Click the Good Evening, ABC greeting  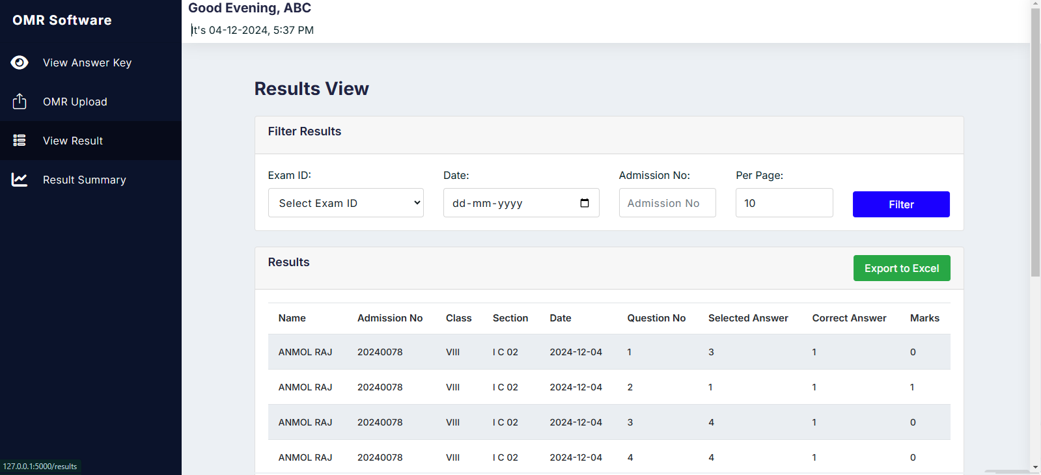[x=249, y=8]
